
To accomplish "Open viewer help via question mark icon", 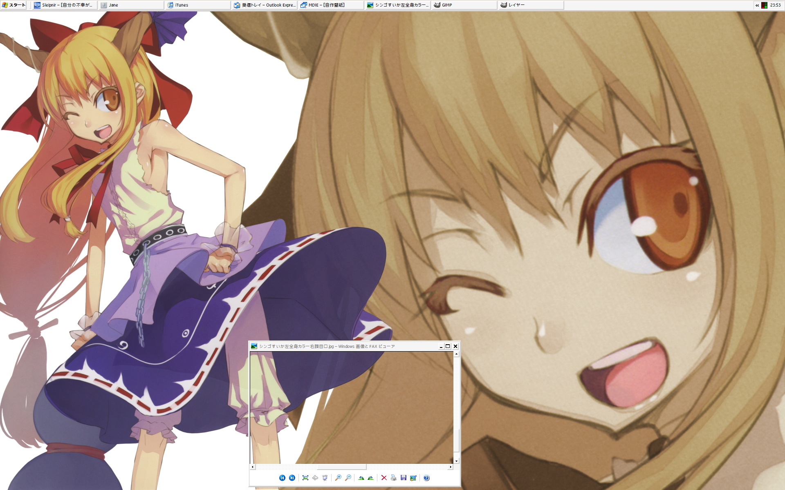I will point(426,478).
